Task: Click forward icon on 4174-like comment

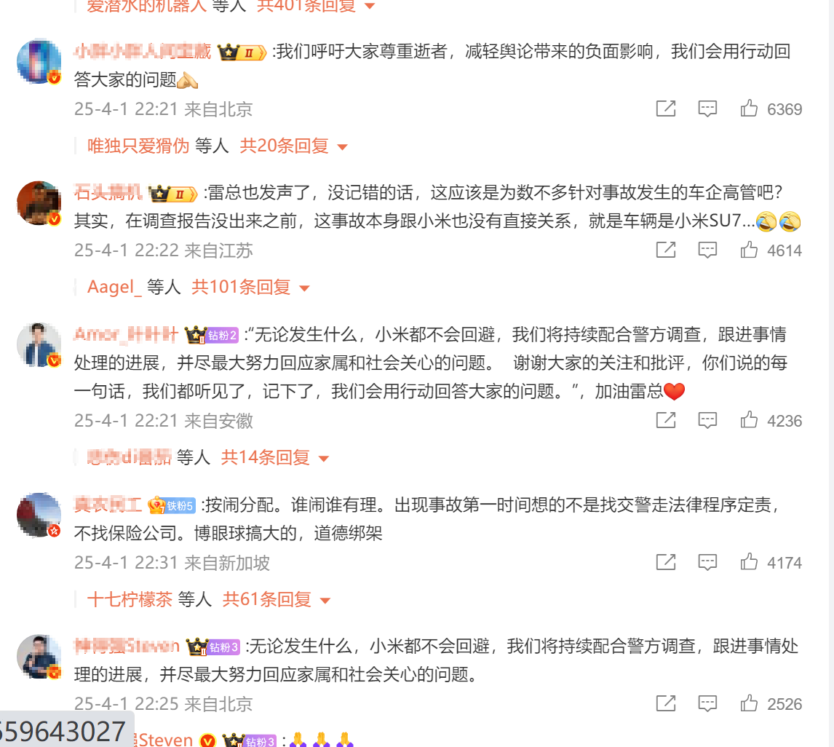Action: (665, 562)
